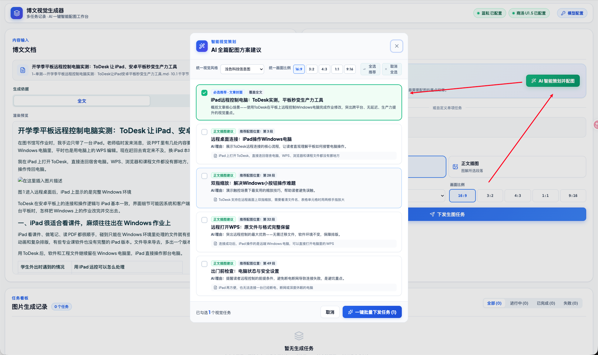The image size is (598, 355).
Task: Click the document icon before 'iPad 上打开 ToDesk' quote
Action: [215, 156]
